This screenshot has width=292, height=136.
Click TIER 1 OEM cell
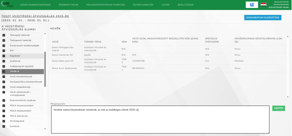[124, 68]
